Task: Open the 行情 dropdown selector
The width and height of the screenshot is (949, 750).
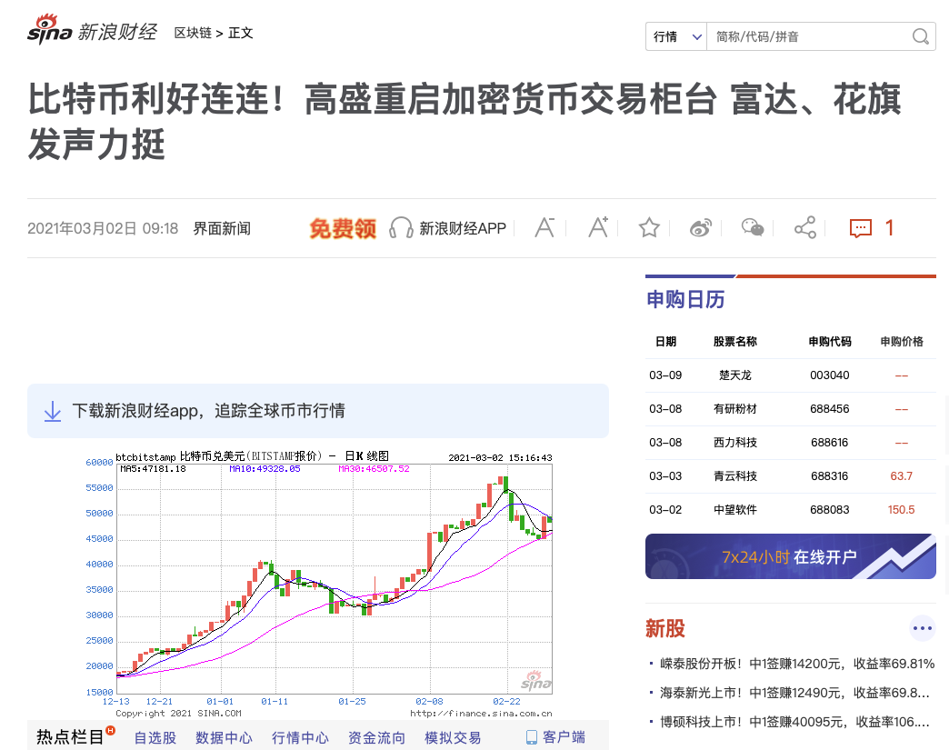Action: point(676,37)
